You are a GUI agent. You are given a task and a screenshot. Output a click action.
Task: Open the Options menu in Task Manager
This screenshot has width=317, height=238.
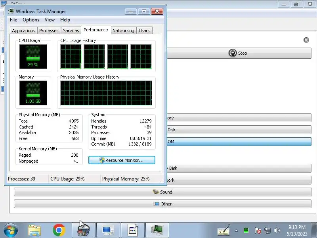pyautogui.click(x=31, y=20)
